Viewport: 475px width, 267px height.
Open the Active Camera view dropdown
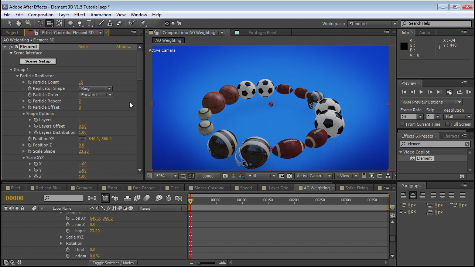tap(313, 176)
